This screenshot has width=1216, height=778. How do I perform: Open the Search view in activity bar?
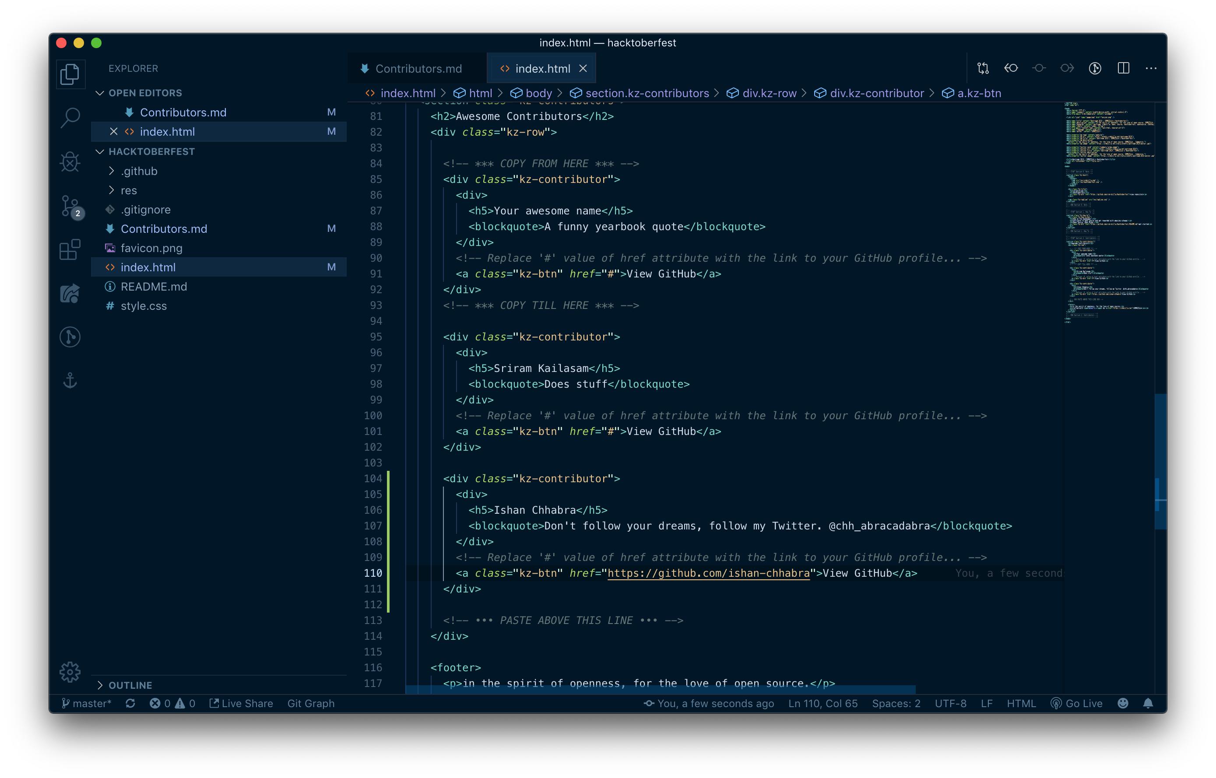click(x=70, y=118)
